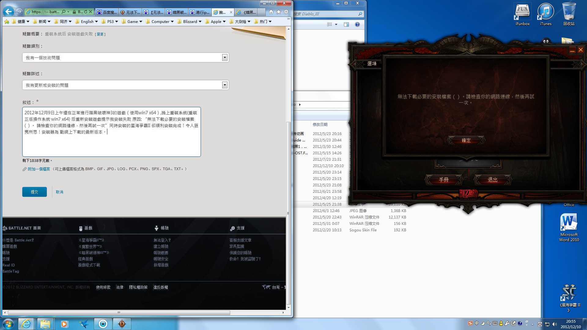Click 手冊 manual button in launcher
Viewport: 587px width, 330px height.
[443, 179]
